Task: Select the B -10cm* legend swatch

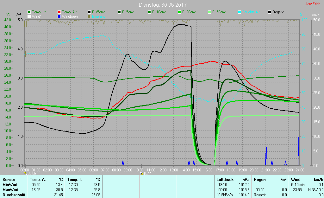Action: (x=149, y=12)
